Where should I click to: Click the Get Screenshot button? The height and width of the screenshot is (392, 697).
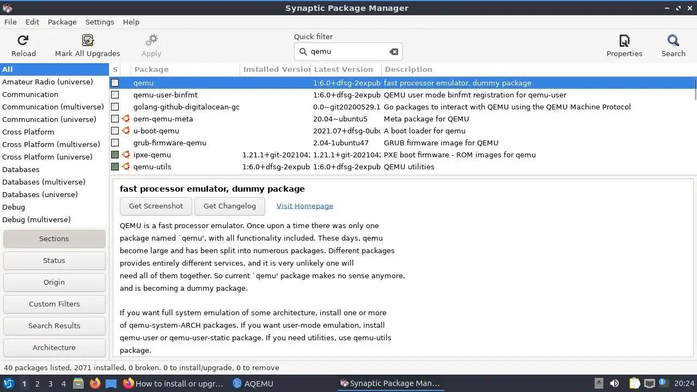pyautogui.click(x=156, y=206)
